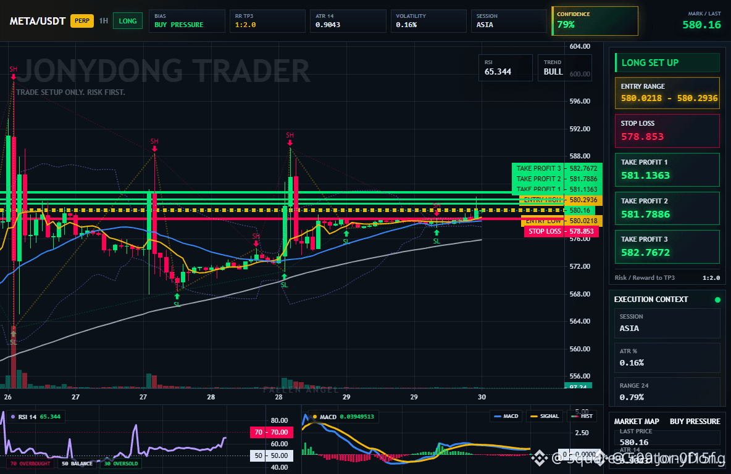731x474 pixels.
Task: Click the TAKE PROFIT 3 chart label
Action: pyautogui.click(x=557, y=168)
